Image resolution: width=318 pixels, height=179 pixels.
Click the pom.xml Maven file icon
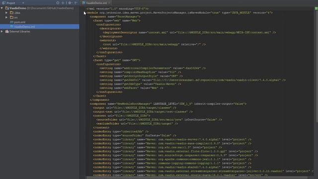point(11,22)
